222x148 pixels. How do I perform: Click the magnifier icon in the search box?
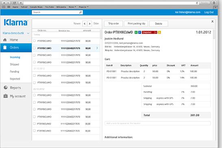point(81,12)
